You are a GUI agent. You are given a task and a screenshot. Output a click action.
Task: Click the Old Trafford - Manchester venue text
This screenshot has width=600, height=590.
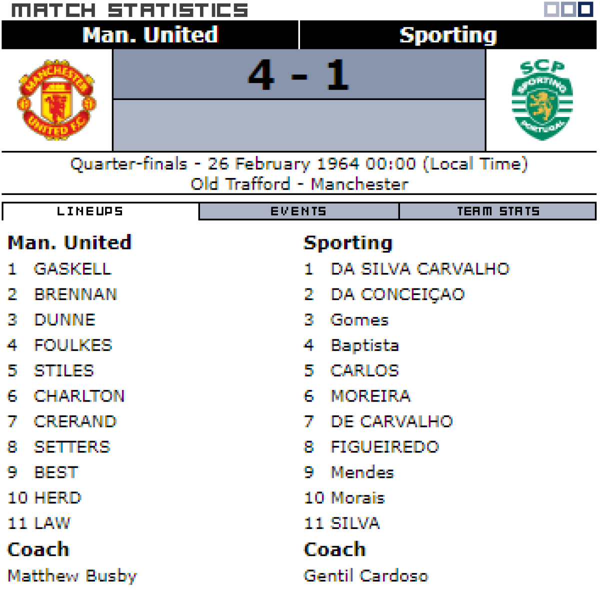pos(299,184)
